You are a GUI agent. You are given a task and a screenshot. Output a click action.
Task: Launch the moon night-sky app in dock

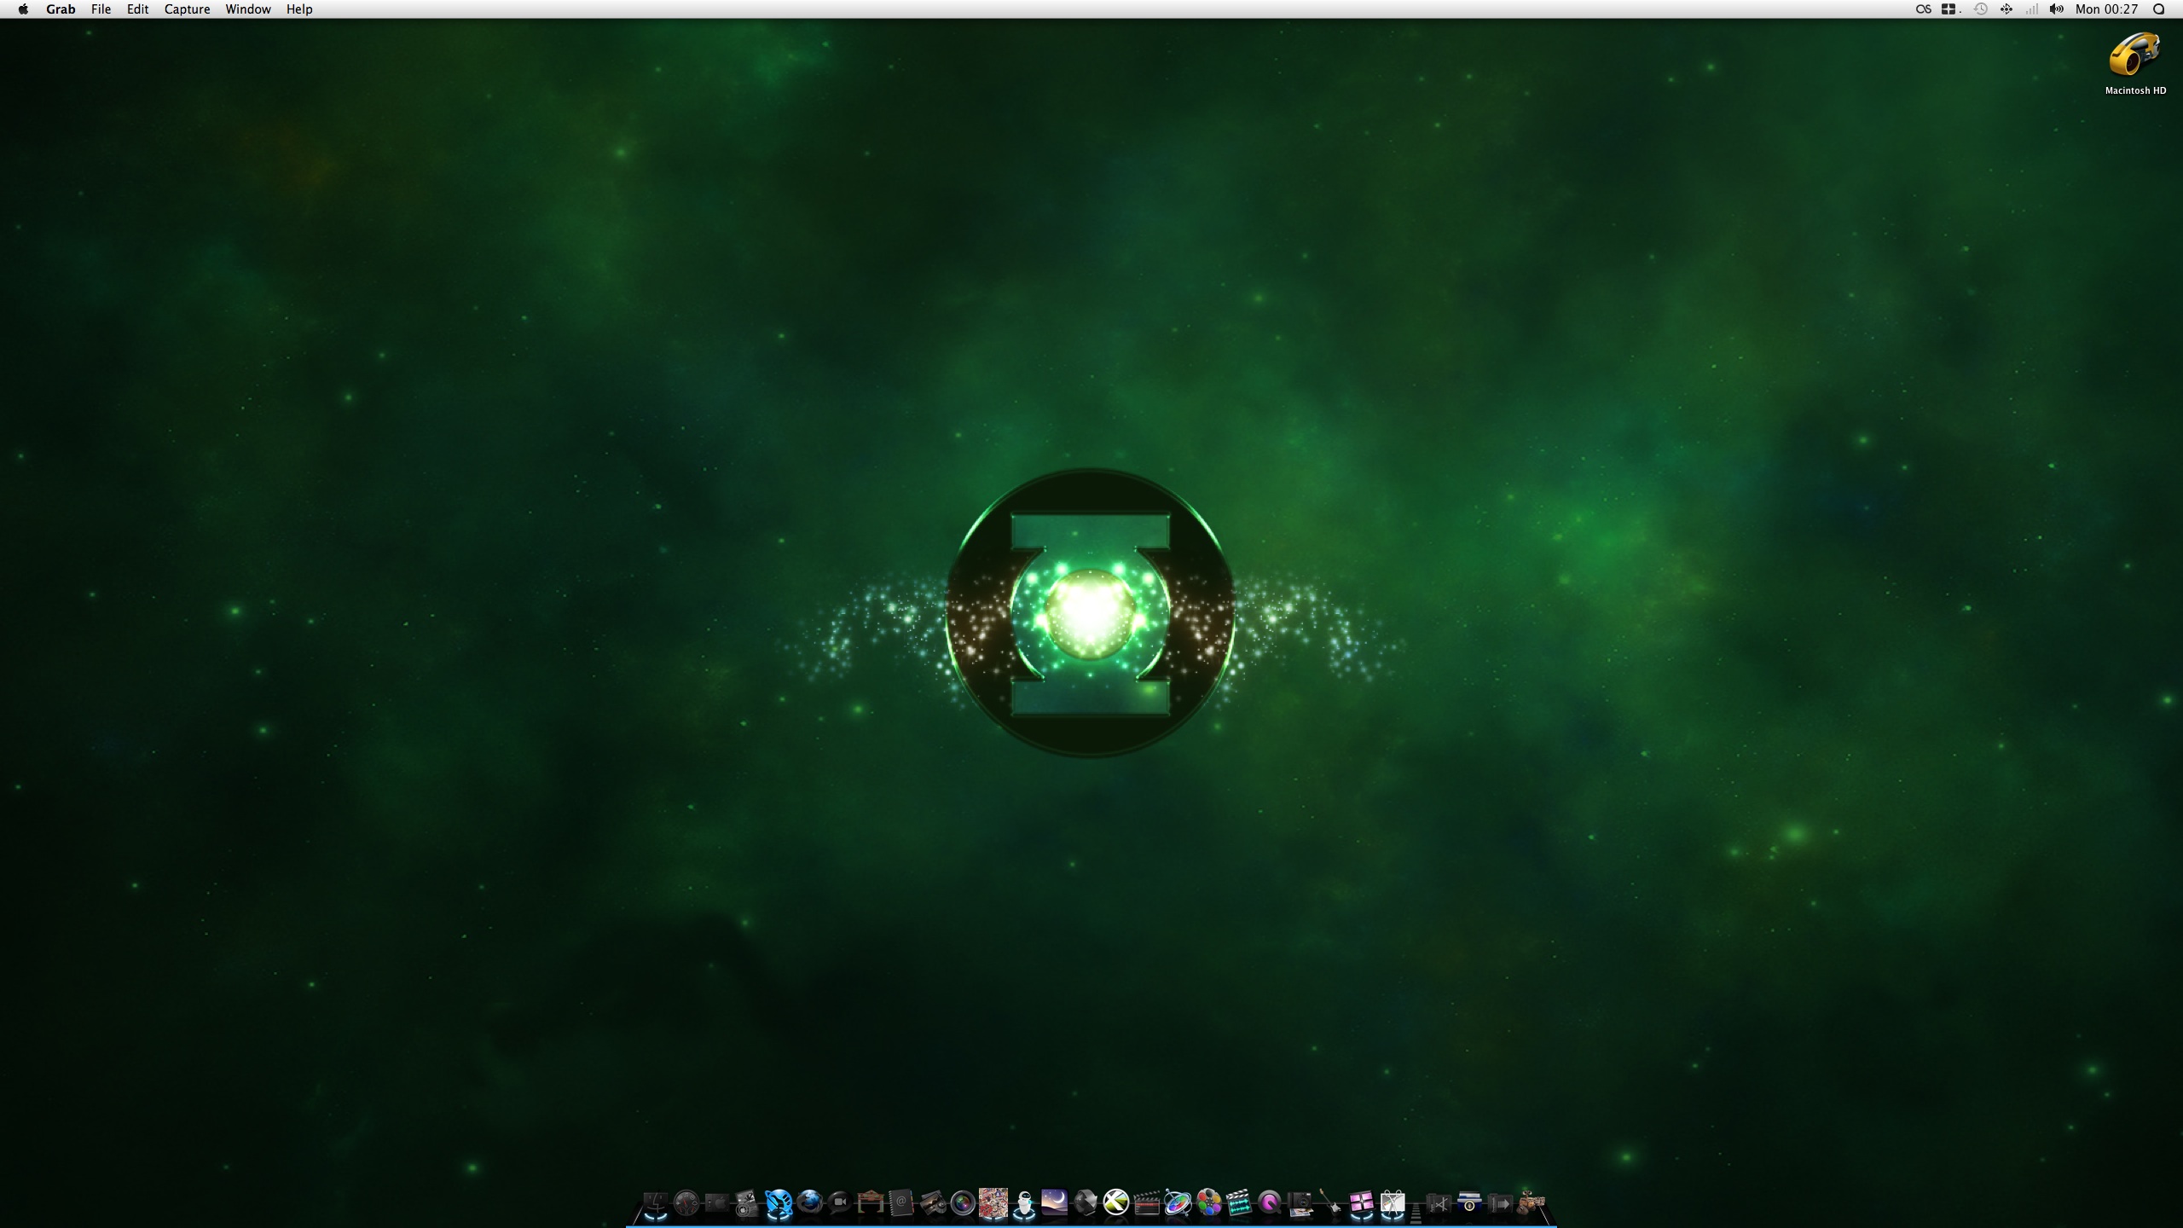1054,1202
